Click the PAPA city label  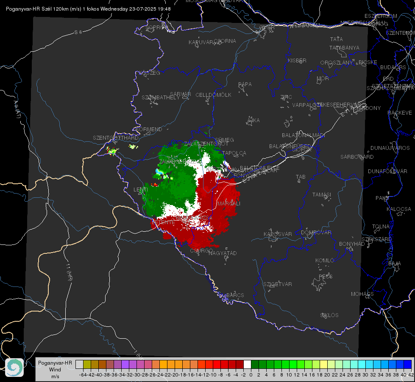[x=245, y=84]
